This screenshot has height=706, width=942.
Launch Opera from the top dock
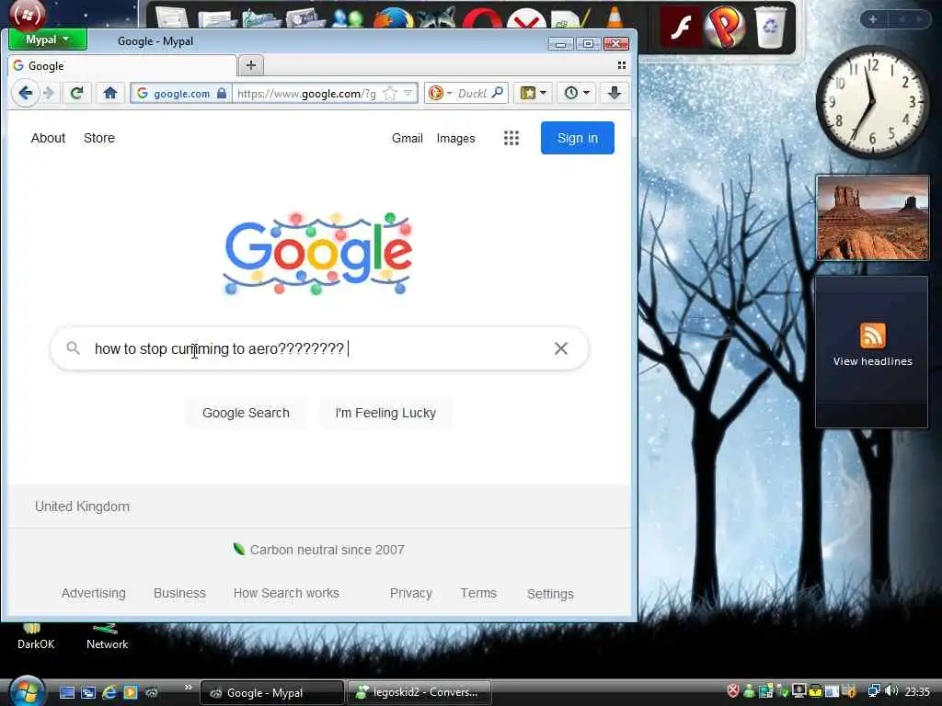point(482,19)
